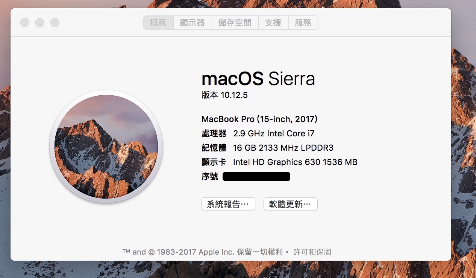Click the blacked-out 序號 serial field

[256, 176]
